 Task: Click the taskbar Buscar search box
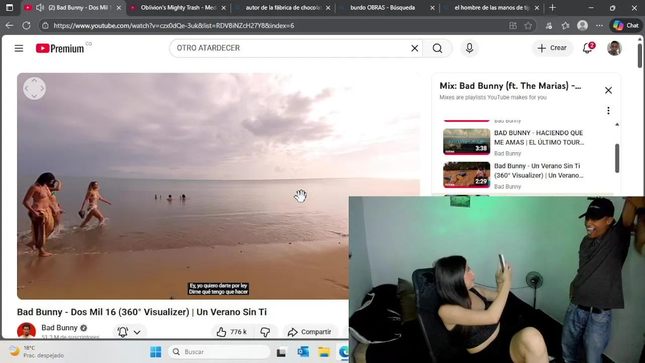pyautogui.click(x=220, y=352)
